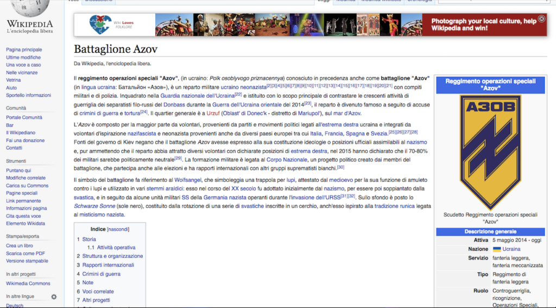Click the Wikipedia globe logo
Viewport: 556px width, 308px height.
pyautogui.click(x=30, y=8)
